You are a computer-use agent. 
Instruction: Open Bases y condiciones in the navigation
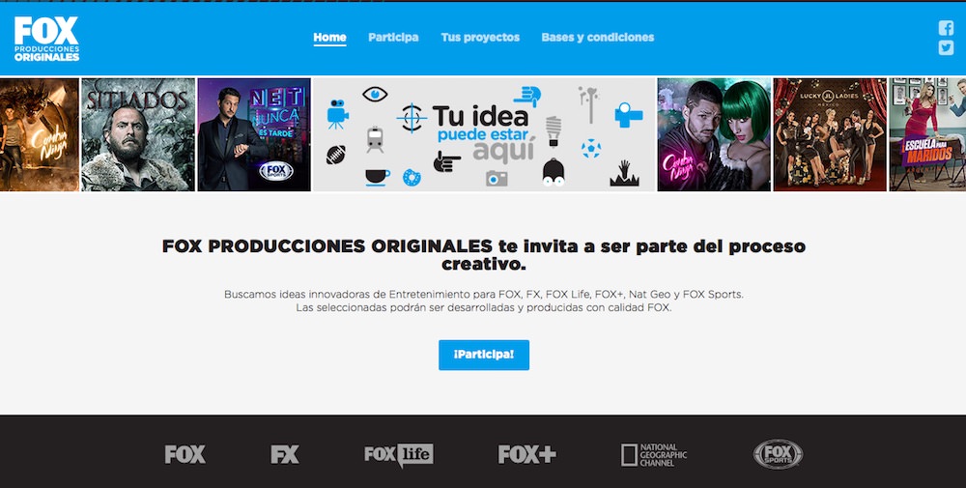(x=598, y=38)
